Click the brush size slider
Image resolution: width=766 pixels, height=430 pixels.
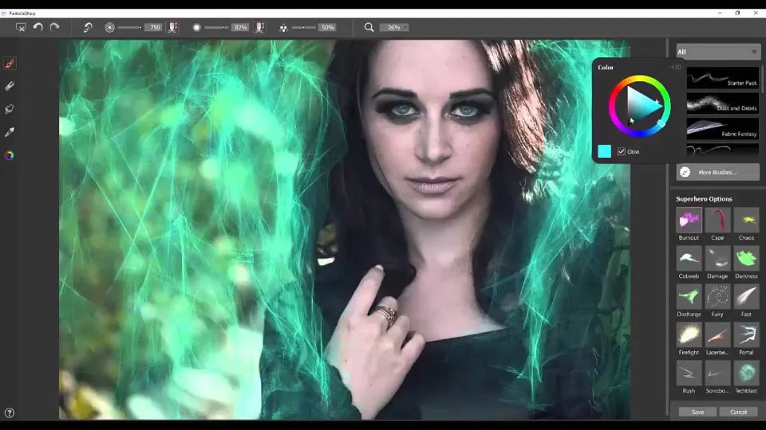tap(129, 27)
